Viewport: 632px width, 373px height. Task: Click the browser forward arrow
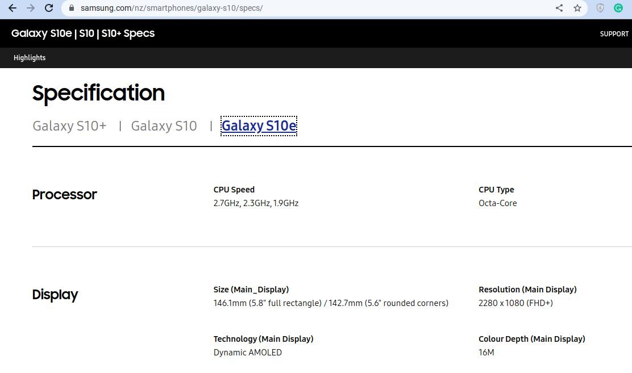[x=31, y=8]
